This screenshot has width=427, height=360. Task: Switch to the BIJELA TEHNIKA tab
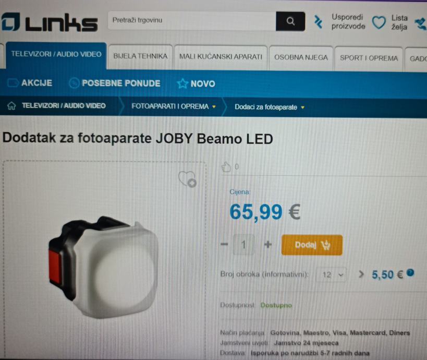140,57
